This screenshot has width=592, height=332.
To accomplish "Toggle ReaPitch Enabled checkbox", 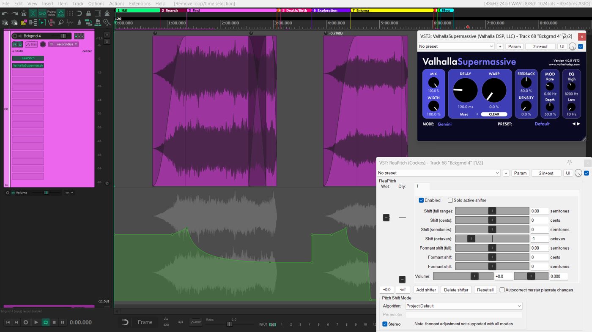I will pos(421,200).
